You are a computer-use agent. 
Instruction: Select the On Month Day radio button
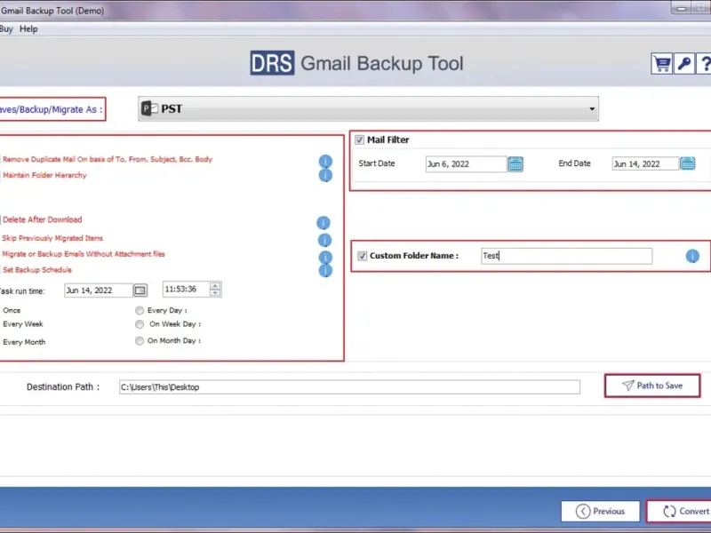[x=140, y=341]
